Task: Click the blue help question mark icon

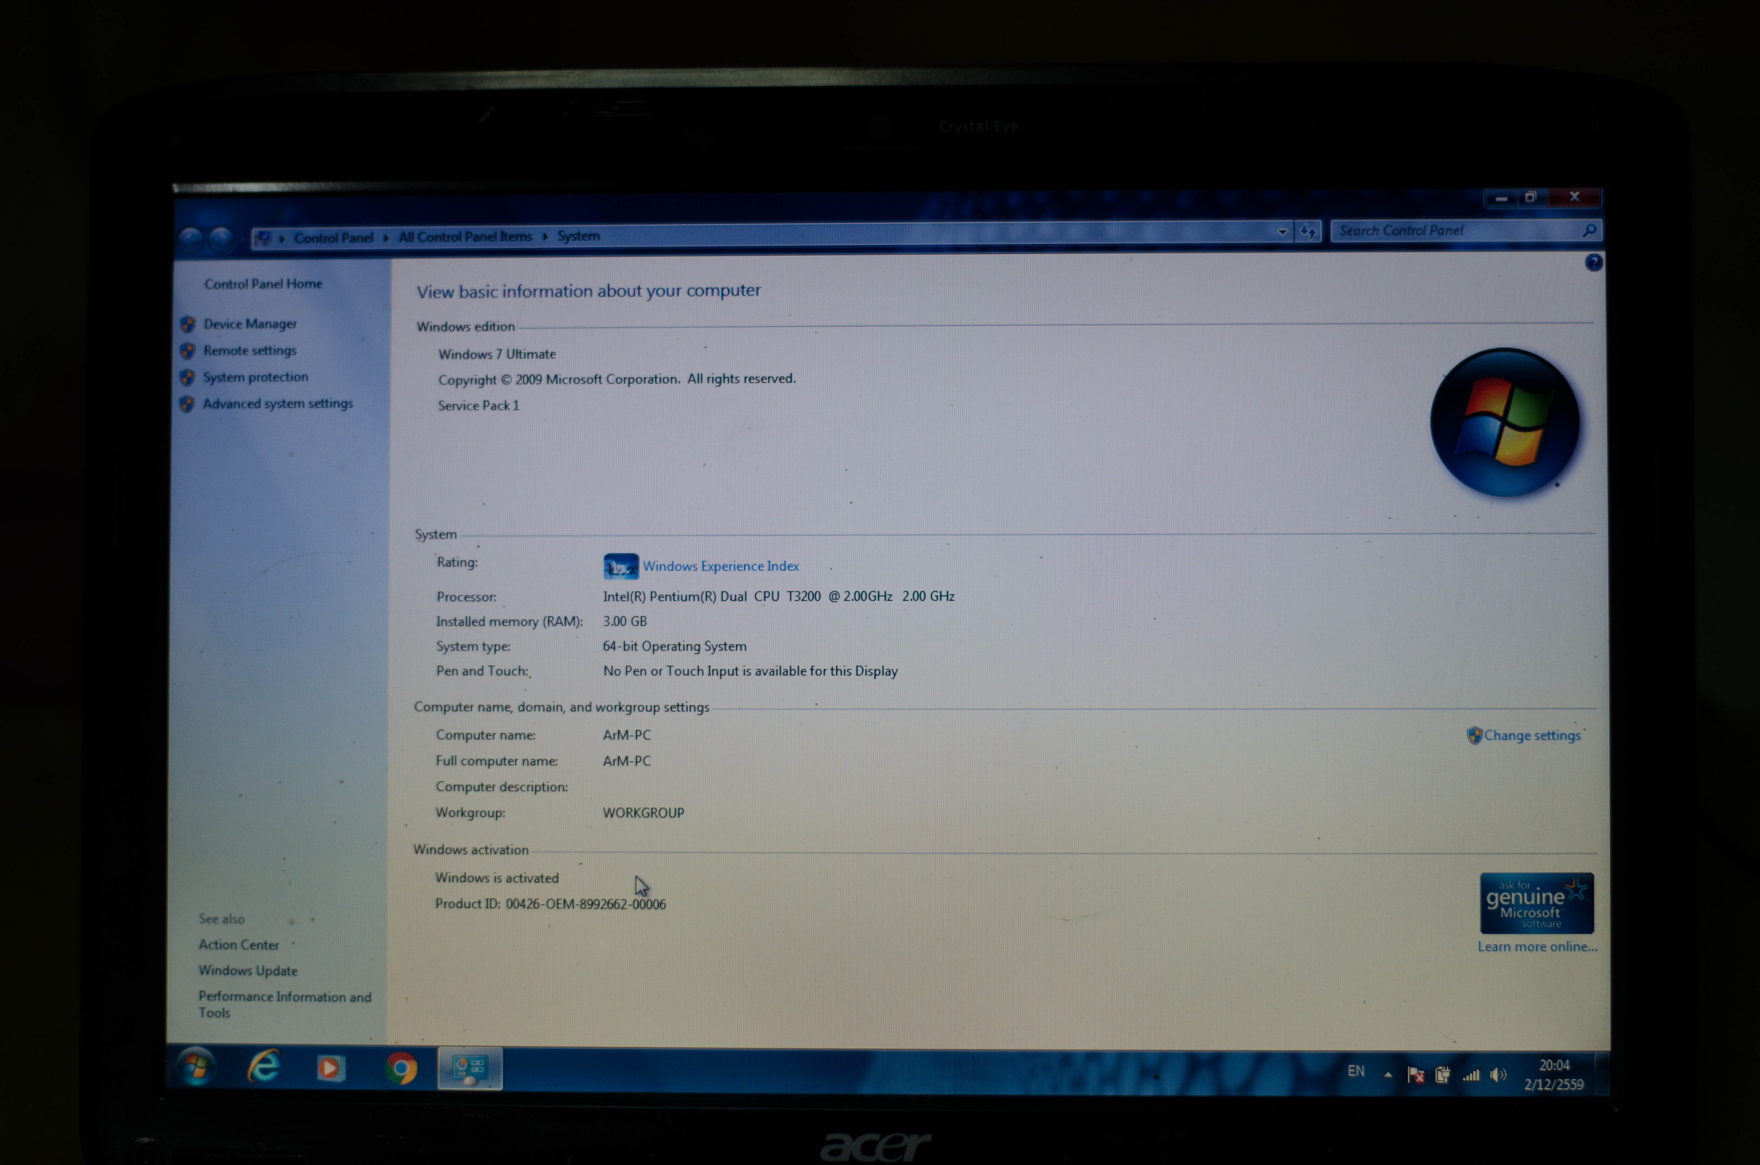Action: (1594, 262)
